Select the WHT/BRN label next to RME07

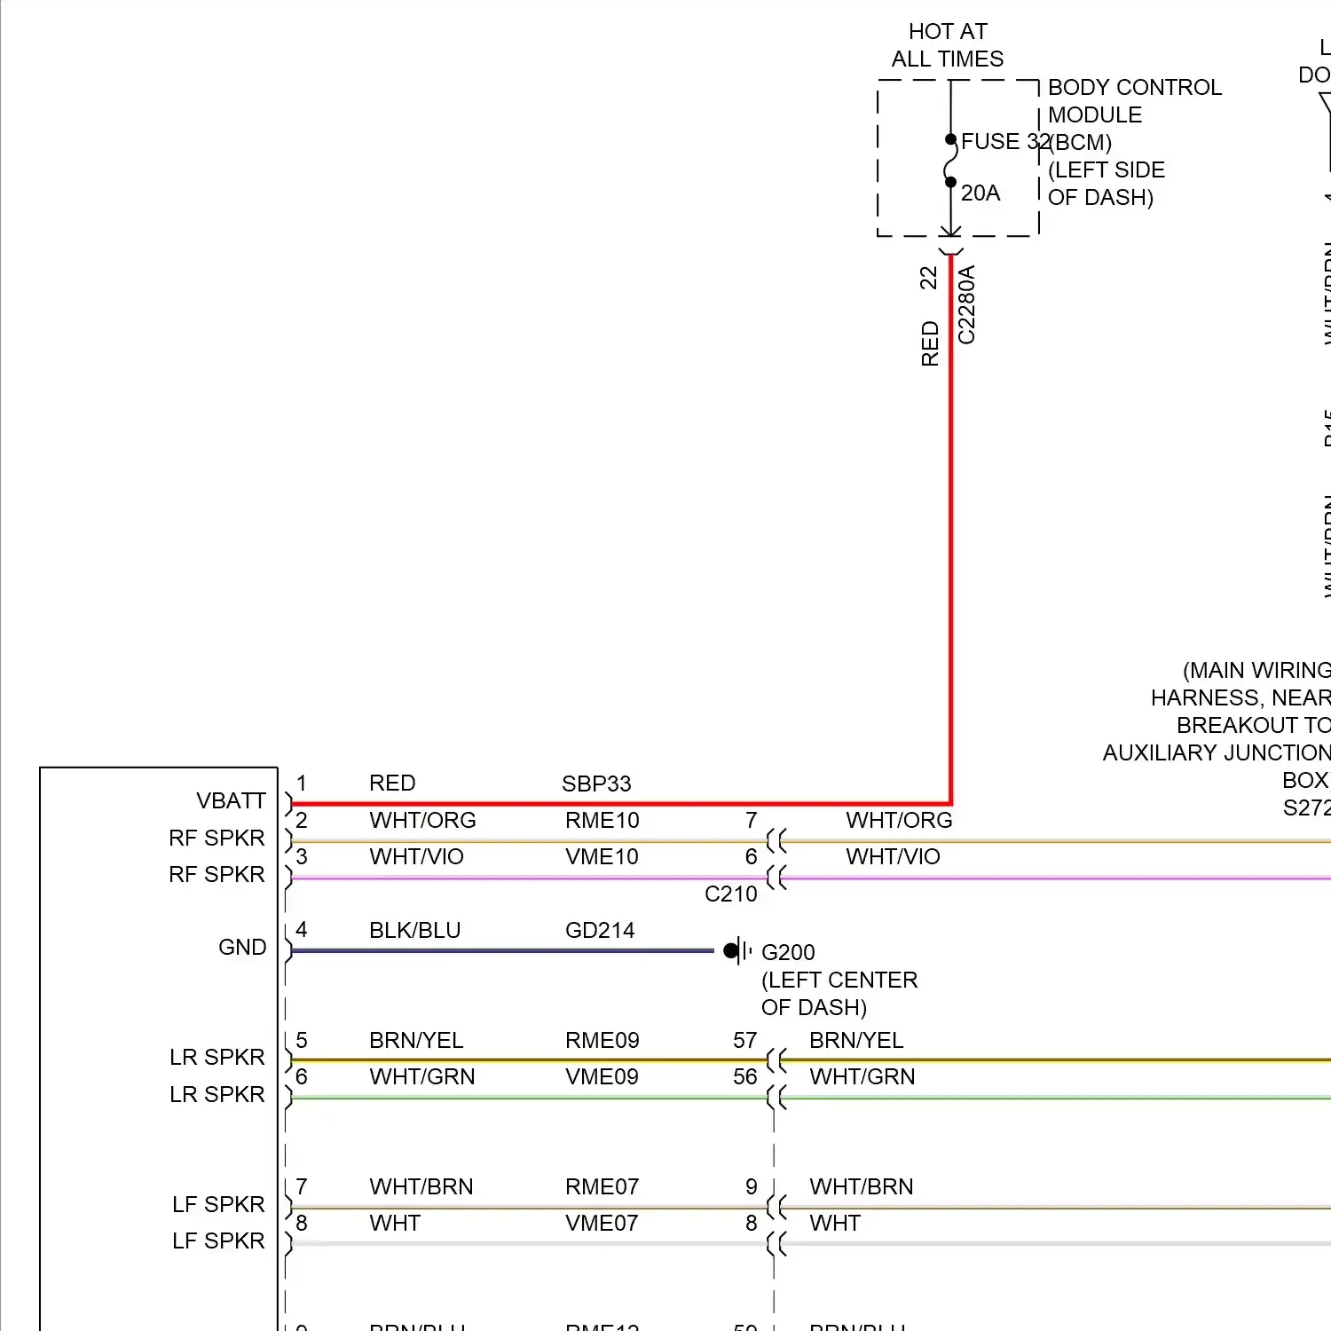[421, 1187]
